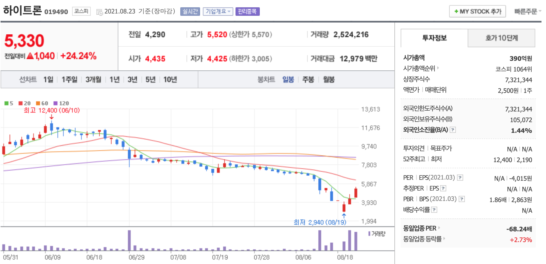
Task: Open help icon beside 외국인소진율(B/A)
Action: coord(453,130)
